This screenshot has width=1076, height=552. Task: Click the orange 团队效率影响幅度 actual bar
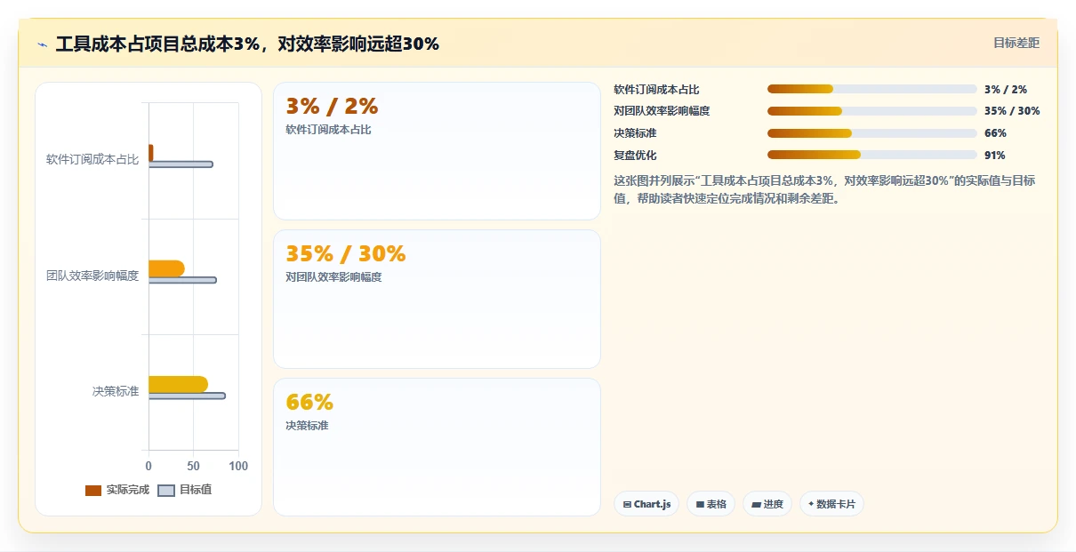pos(166,268)
